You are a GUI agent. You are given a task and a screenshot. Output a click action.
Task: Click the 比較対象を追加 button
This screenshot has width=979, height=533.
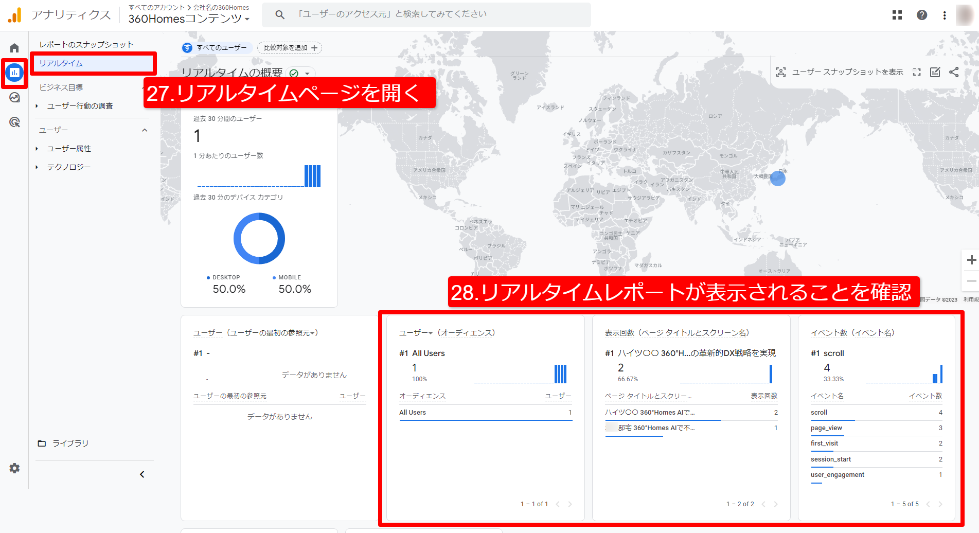[x=290, y=48]
